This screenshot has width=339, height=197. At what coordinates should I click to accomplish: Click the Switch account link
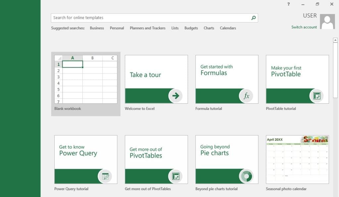(x=304, y=27)
